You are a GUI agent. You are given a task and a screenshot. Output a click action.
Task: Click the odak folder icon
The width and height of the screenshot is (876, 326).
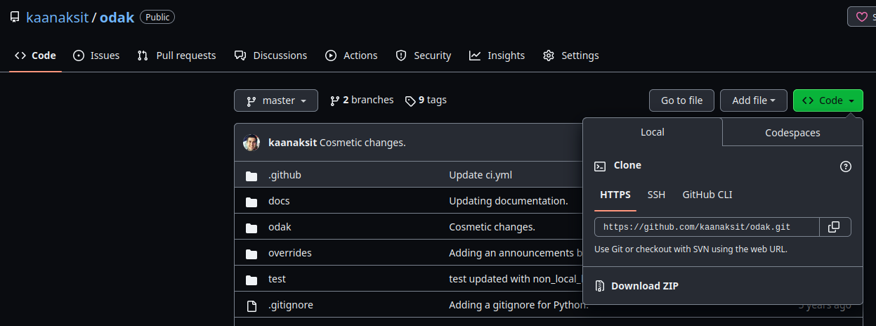251,227
